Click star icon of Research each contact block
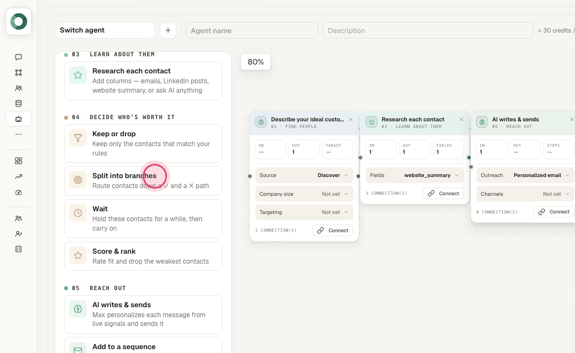 point(78,75)
